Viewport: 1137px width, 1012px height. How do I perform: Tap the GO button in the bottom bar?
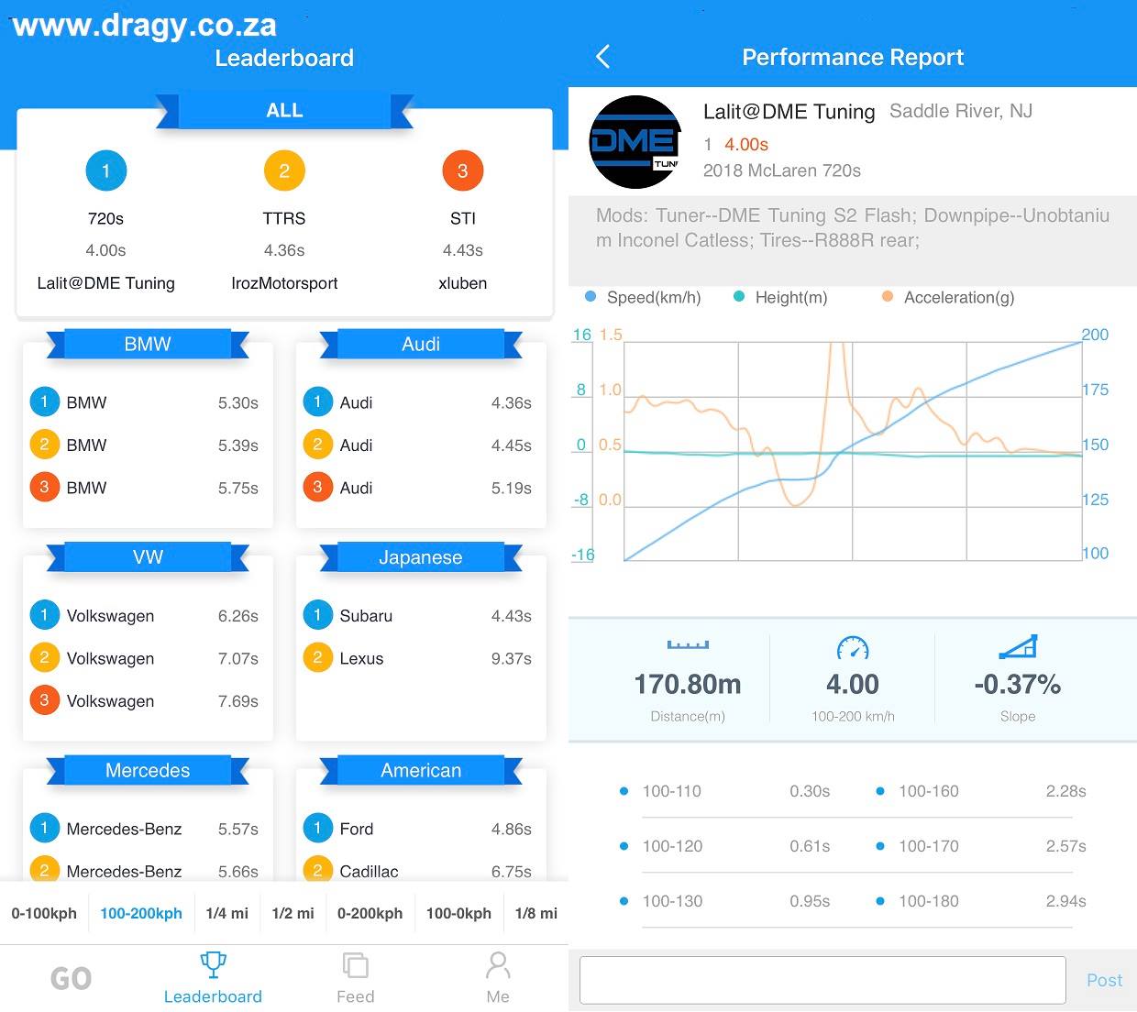pyautogui.click(x=71, y=978)
